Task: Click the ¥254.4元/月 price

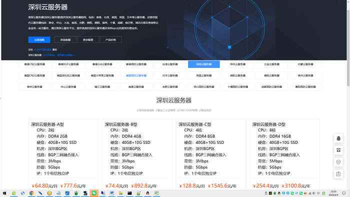Action: [x=265, y=186]
